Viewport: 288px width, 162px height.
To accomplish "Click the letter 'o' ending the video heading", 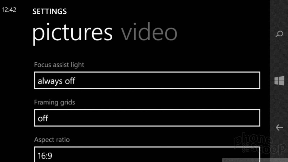I will 171,33.
